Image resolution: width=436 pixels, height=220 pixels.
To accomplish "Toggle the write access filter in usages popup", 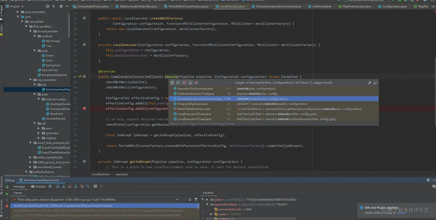I will [184, 83].
